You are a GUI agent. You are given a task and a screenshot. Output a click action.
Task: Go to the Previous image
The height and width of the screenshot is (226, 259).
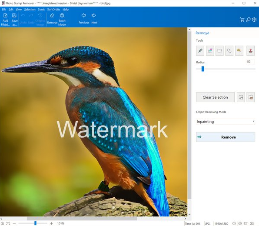pos(84,19)
